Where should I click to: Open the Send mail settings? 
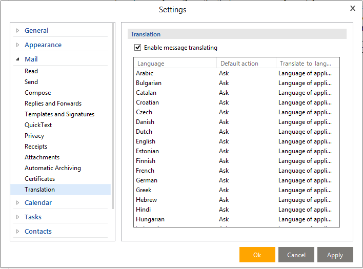pos(31,82)
